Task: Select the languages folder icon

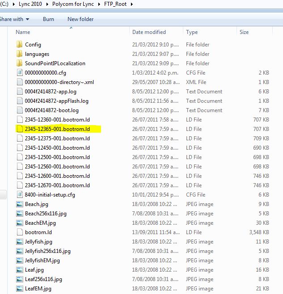Action: tap(19, 54)
